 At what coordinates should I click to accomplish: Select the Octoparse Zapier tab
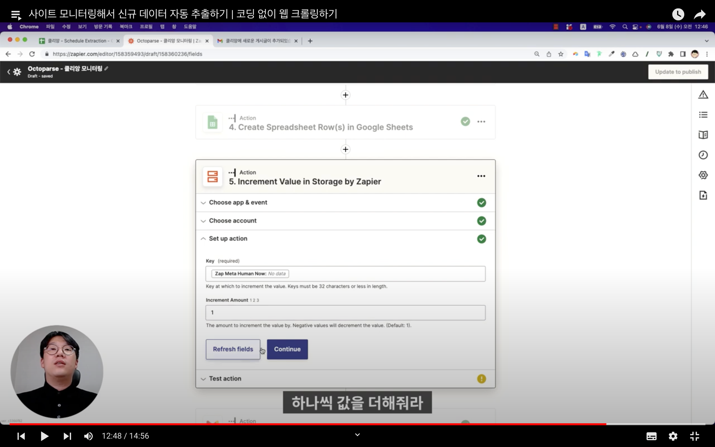pos(168,41)
